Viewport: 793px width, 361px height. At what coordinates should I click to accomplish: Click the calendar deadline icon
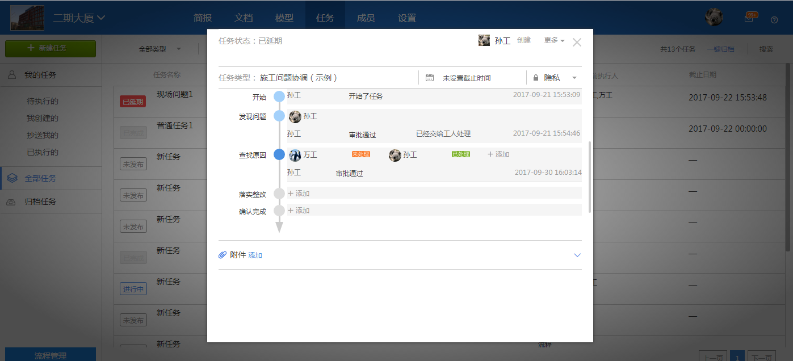click(430, 78)
